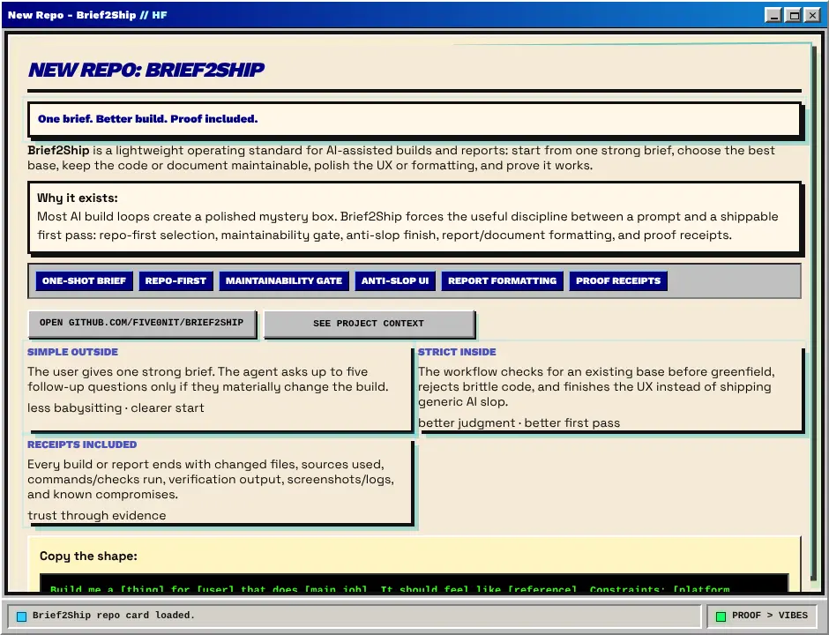829x635 pixels.
Task: Click the window title 'New Repo - Brief2Ship // HF'
Action: (87, 15)
